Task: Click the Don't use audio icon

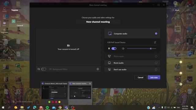Action: tap(109, 69)
